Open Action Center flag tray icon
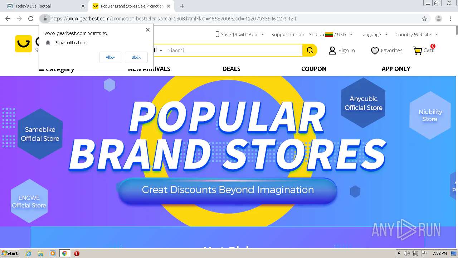This screenshot has height=258, width=458. tap(424, 253)
